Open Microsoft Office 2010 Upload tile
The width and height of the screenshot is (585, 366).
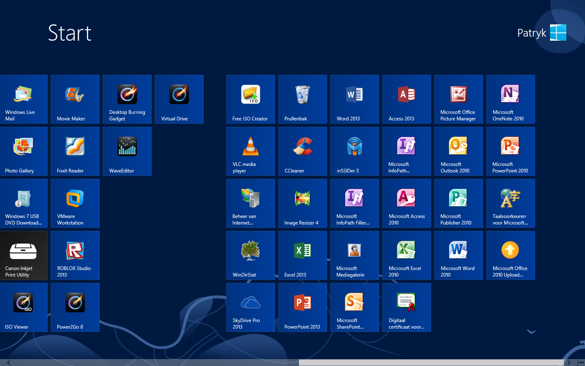click(511, 255)
